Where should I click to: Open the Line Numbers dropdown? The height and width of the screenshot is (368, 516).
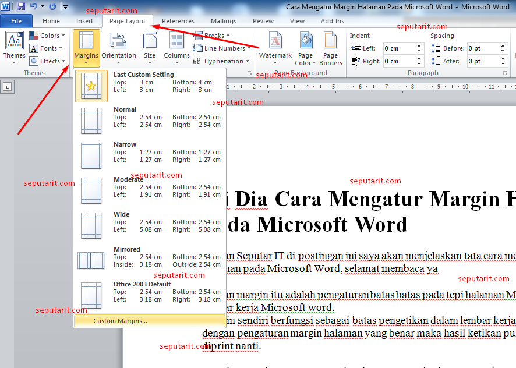(x=222, y=48)
